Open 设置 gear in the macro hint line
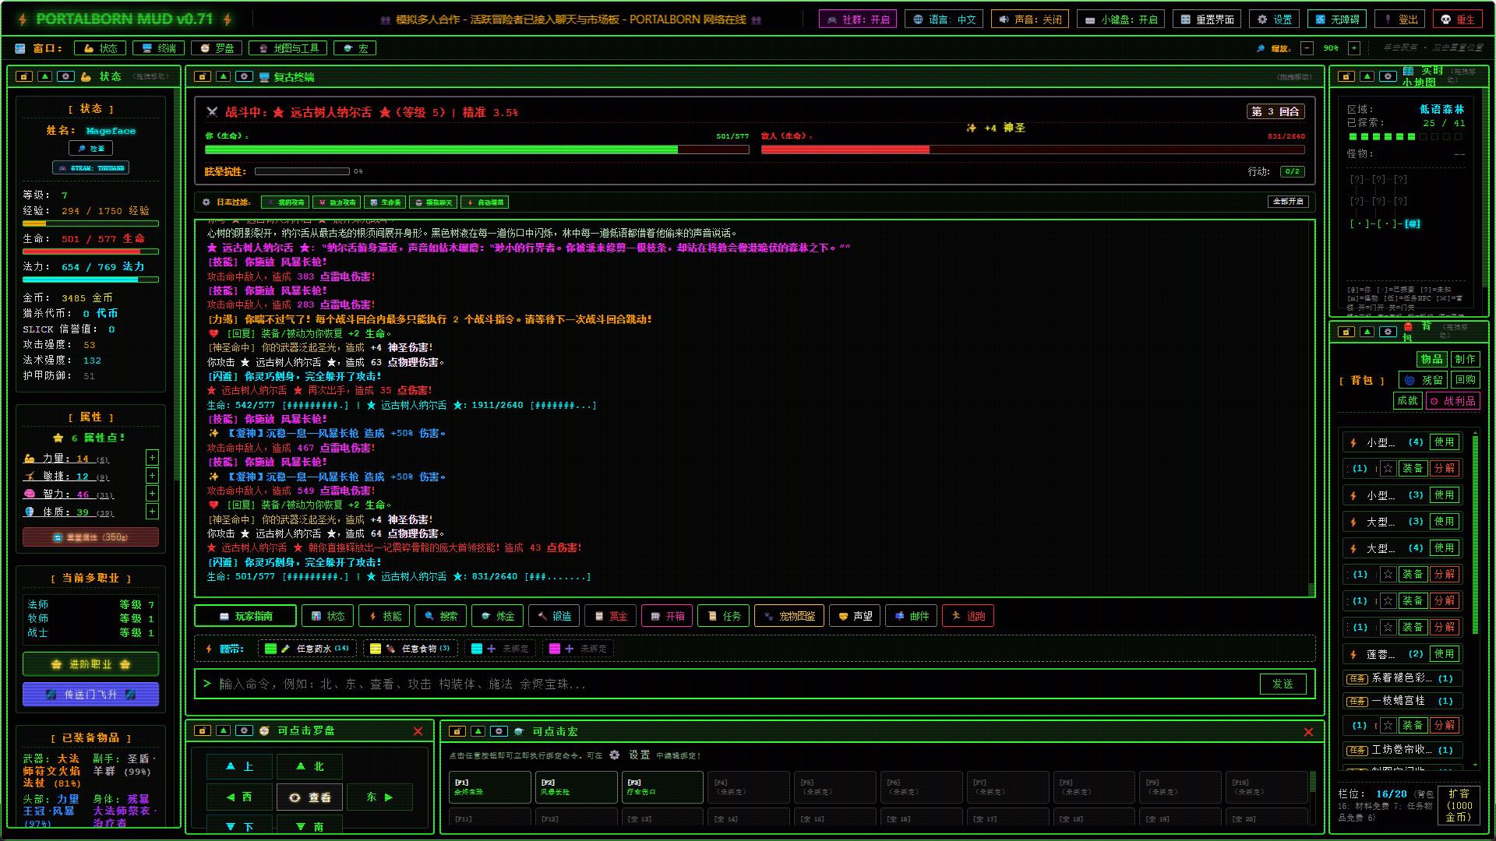Viewport: 1496px width, 841px height. [615, 755]
